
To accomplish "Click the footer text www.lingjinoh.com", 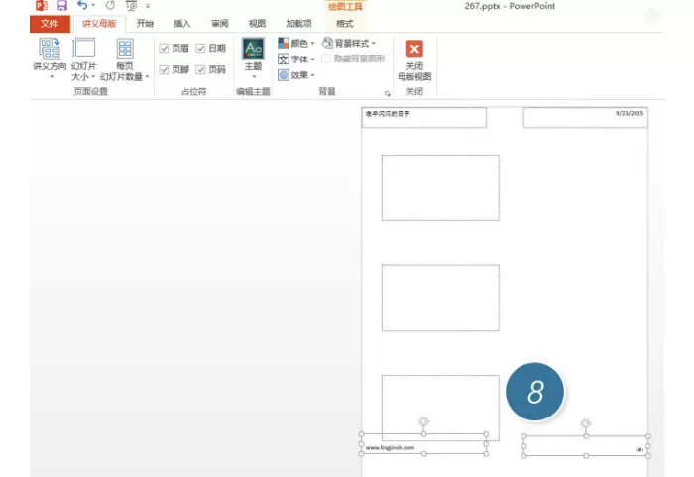I will 390,448.
